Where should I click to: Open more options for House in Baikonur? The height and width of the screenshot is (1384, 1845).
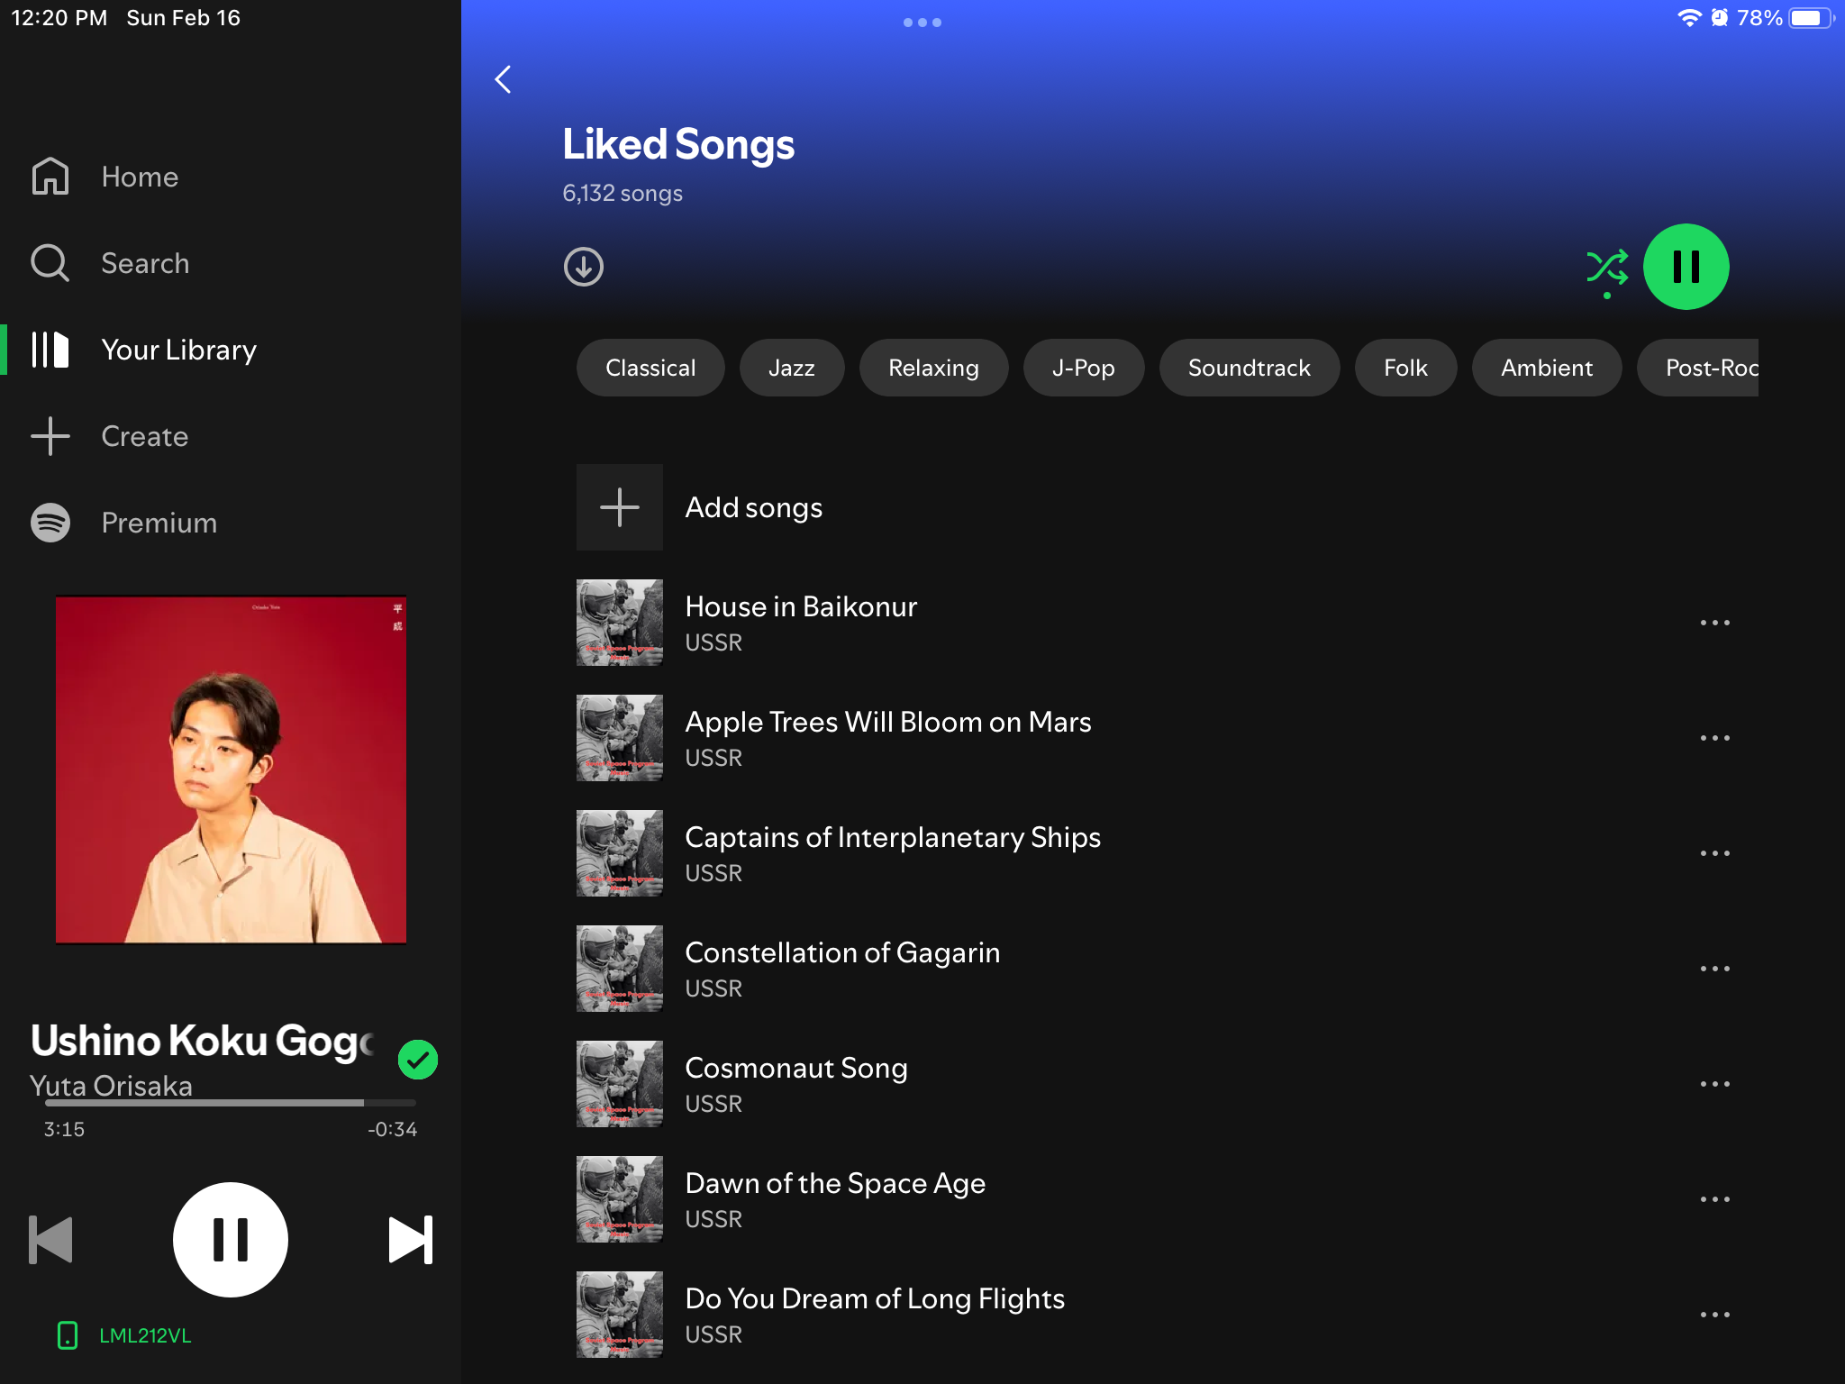pos(1714,623)
